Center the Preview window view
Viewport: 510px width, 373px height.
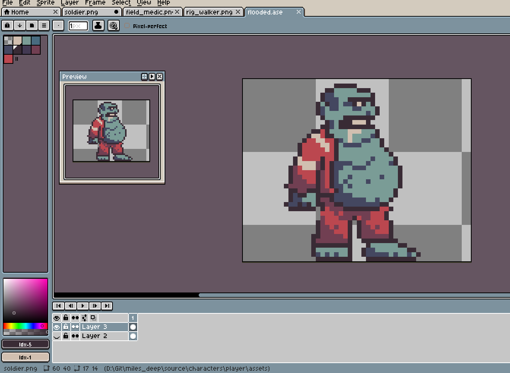point(144,76)
